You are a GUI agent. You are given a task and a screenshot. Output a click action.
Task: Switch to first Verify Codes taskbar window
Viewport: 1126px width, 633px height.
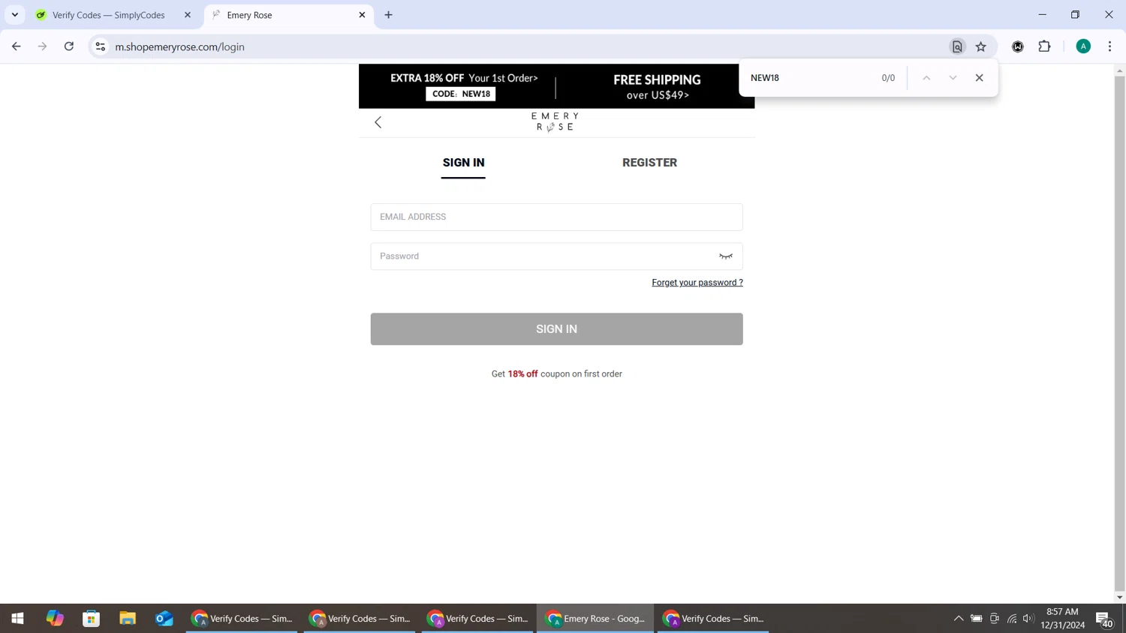(x=242, y=619)
